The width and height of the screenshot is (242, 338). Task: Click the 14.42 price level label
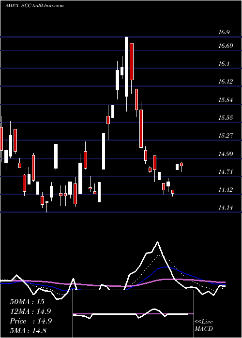(x=226, y=190)
